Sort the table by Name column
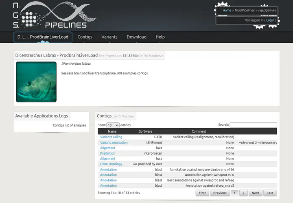 click(112, 131)
